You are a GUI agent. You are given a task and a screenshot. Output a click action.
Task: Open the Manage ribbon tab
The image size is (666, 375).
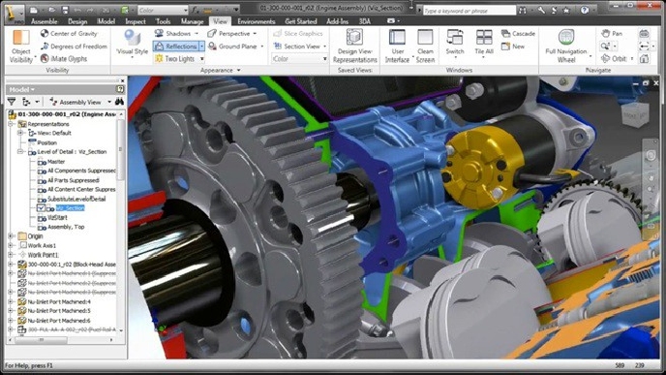click(x=192, y=21)
